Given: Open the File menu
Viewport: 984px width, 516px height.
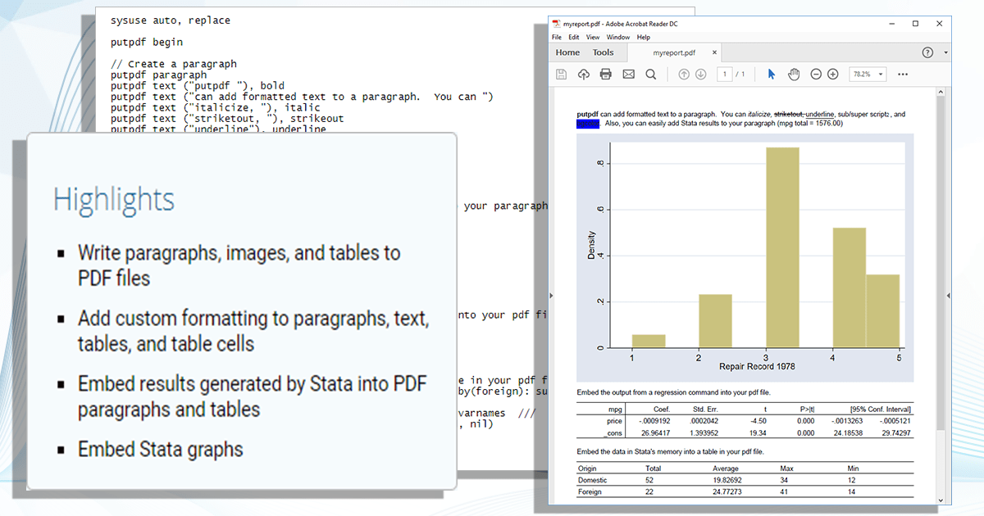Looking at the screenshot, I should [x=557, y=37].
